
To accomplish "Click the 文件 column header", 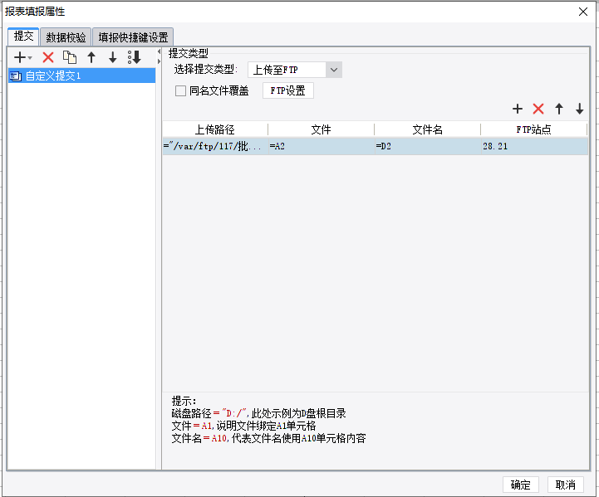I will tap(321, 129).
